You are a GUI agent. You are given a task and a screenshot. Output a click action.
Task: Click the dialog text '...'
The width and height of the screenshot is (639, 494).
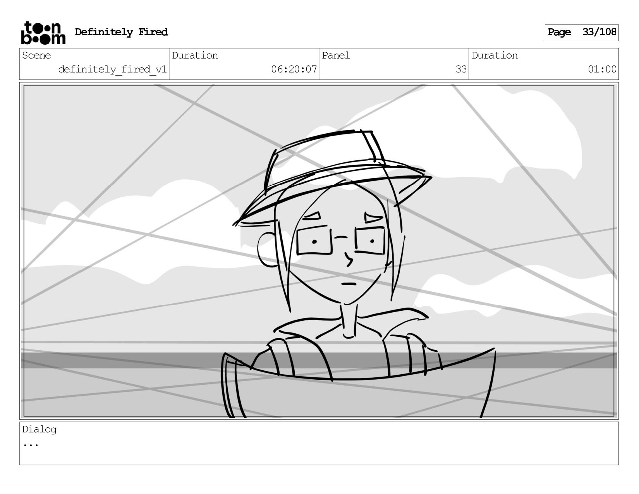pos(31,444)
